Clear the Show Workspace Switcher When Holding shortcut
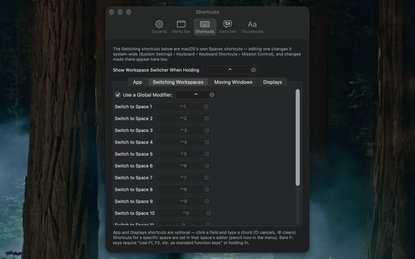The width and height of the screenshot is (415, 259). 254,70
